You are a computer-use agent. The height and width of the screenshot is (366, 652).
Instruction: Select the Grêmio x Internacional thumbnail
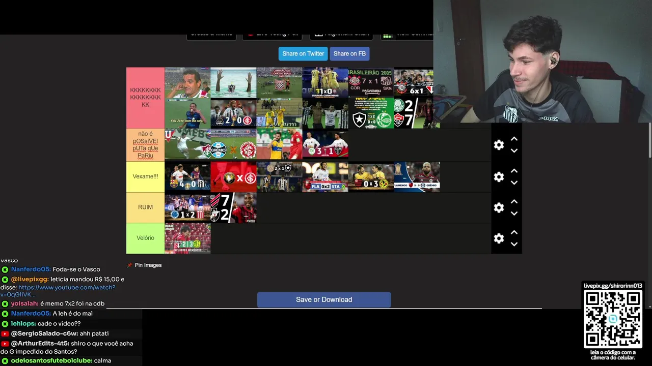click(x=233, y=145)
